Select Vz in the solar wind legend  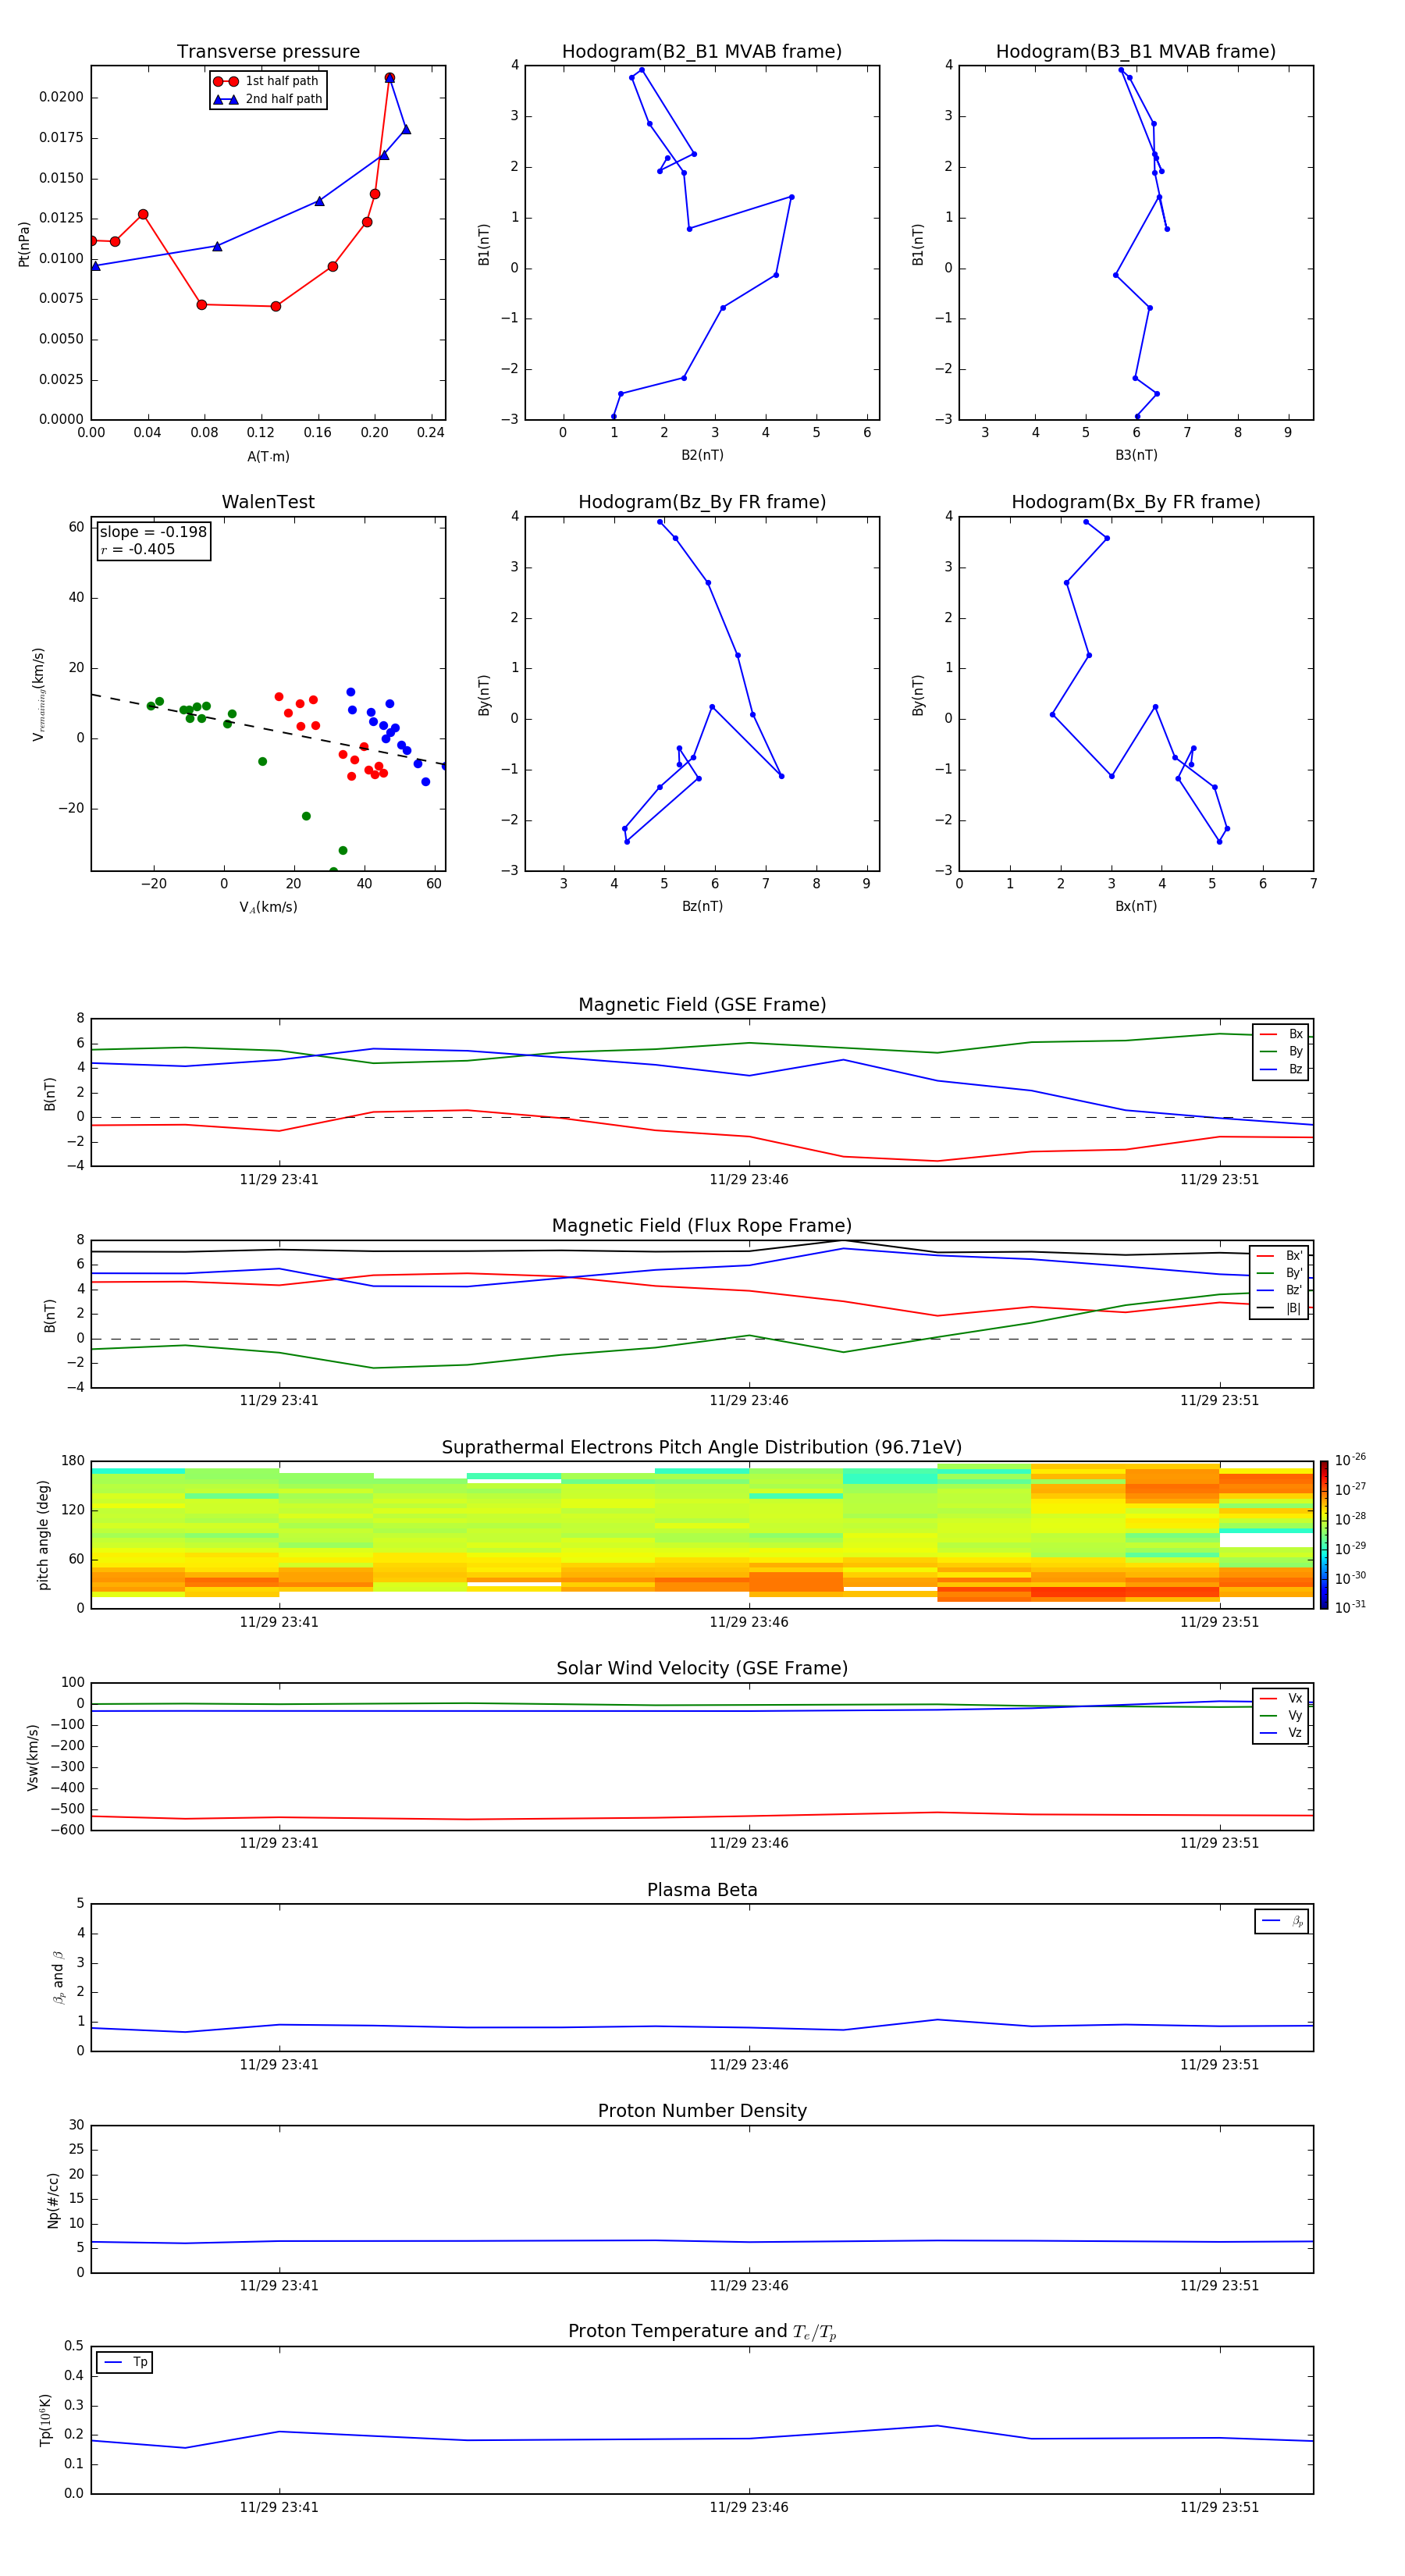tap(1281, 1733)
